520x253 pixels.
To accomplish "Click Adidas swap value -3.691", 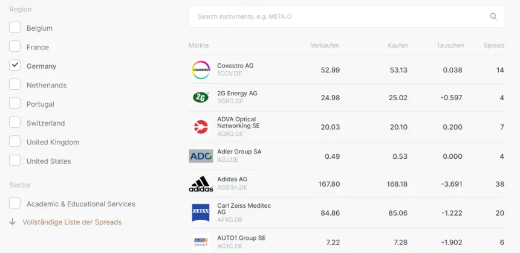I will tap(452, 184).
